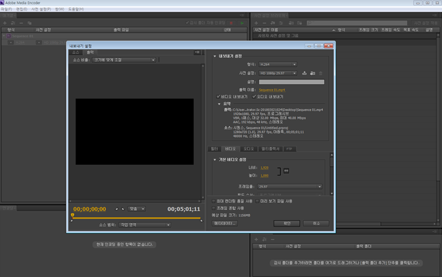Preset settings icon in preset browser toolbar
Image resolution: width=442 pixels, height=277 pixels.
(281, 23)
